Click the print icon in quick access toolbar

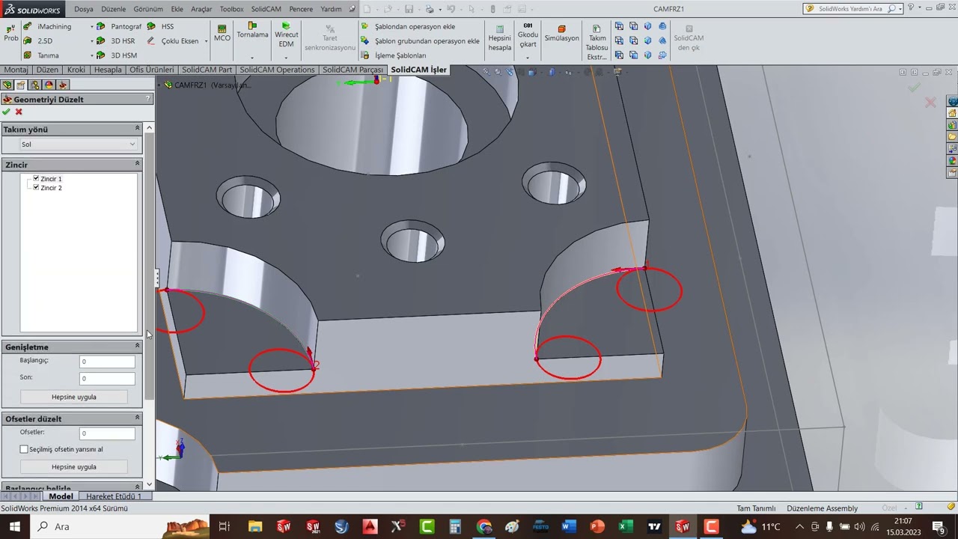(x=429, y=9)
